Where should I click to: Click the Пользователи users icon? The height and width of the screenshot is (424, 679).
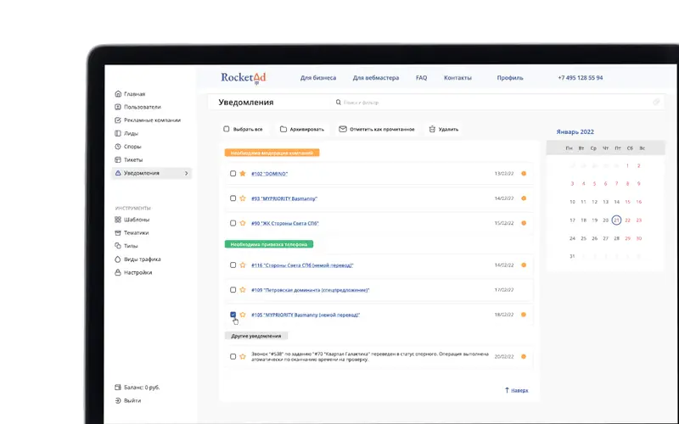118,107
